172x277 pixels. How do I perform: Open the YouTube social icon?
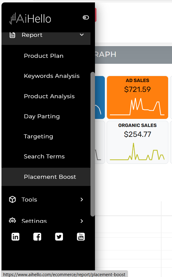81,237
